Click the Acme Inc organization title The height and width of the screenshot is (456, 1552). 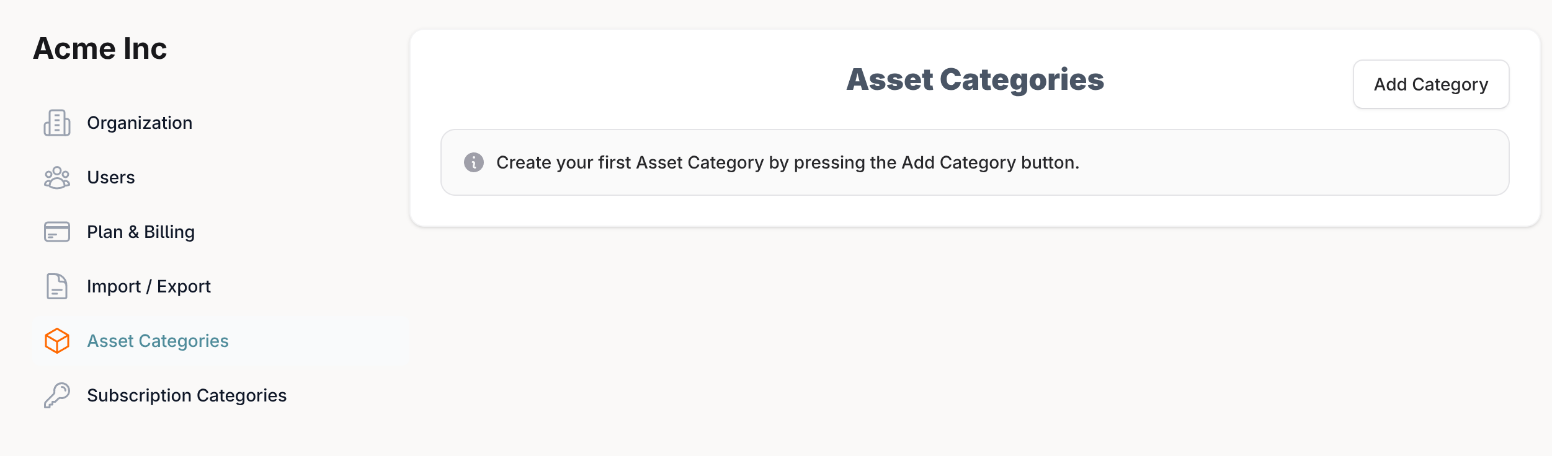point(100,48)
